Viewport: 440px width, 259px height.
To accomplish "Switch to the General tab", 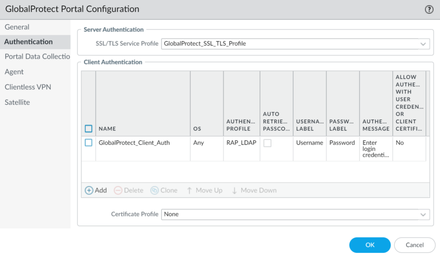I will [x=17, y=27].
